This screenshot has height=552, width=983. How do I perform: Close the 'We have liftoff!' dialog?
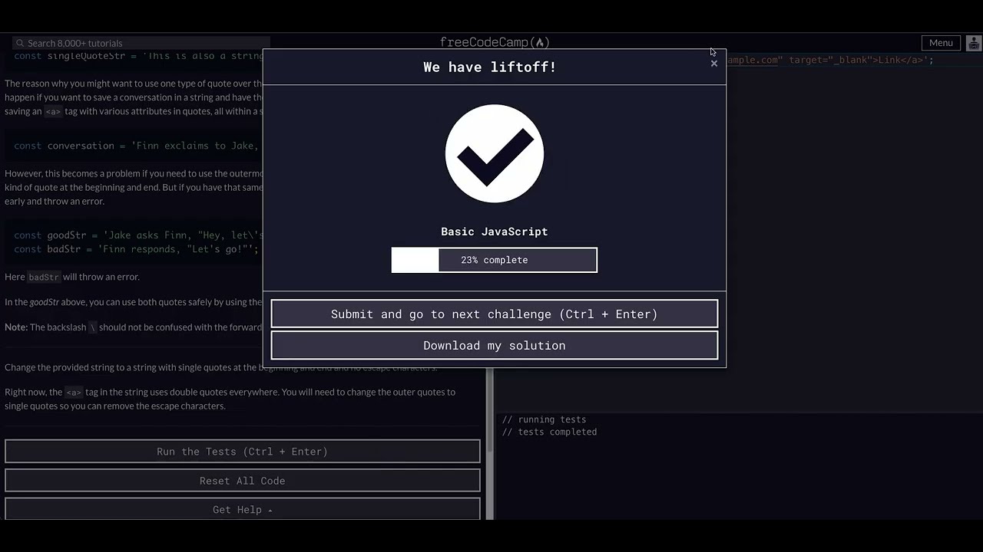pos(714,64)
